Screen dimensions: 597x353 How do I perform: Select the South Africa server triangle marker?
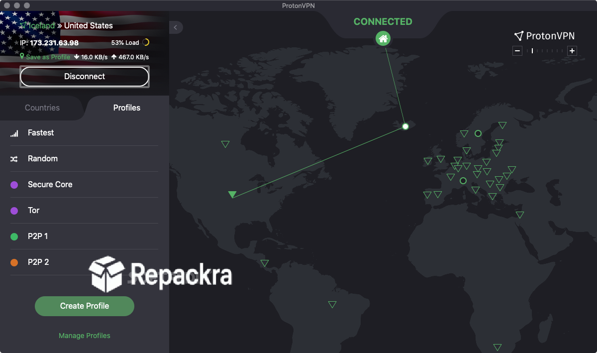[497, 347]
